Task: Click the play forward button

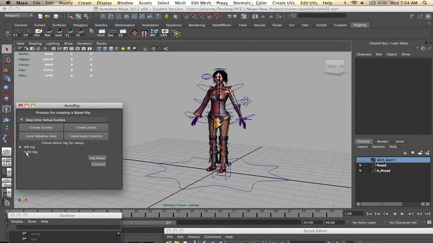Action: click(402, 214)
